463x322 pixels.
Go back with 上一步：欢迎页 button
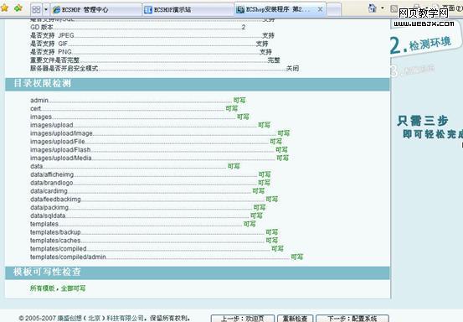(243, 319)
